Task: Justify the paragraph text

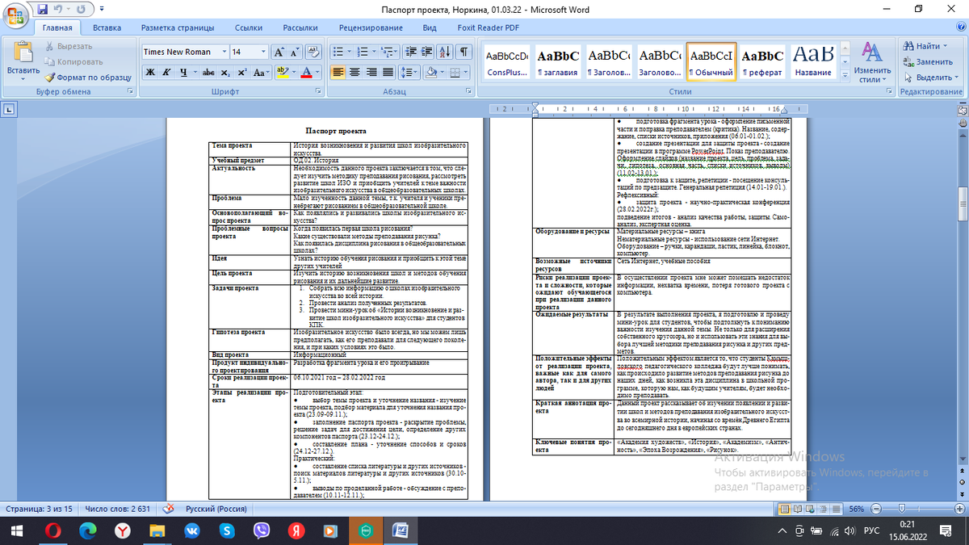Action: tap(387, 72)
